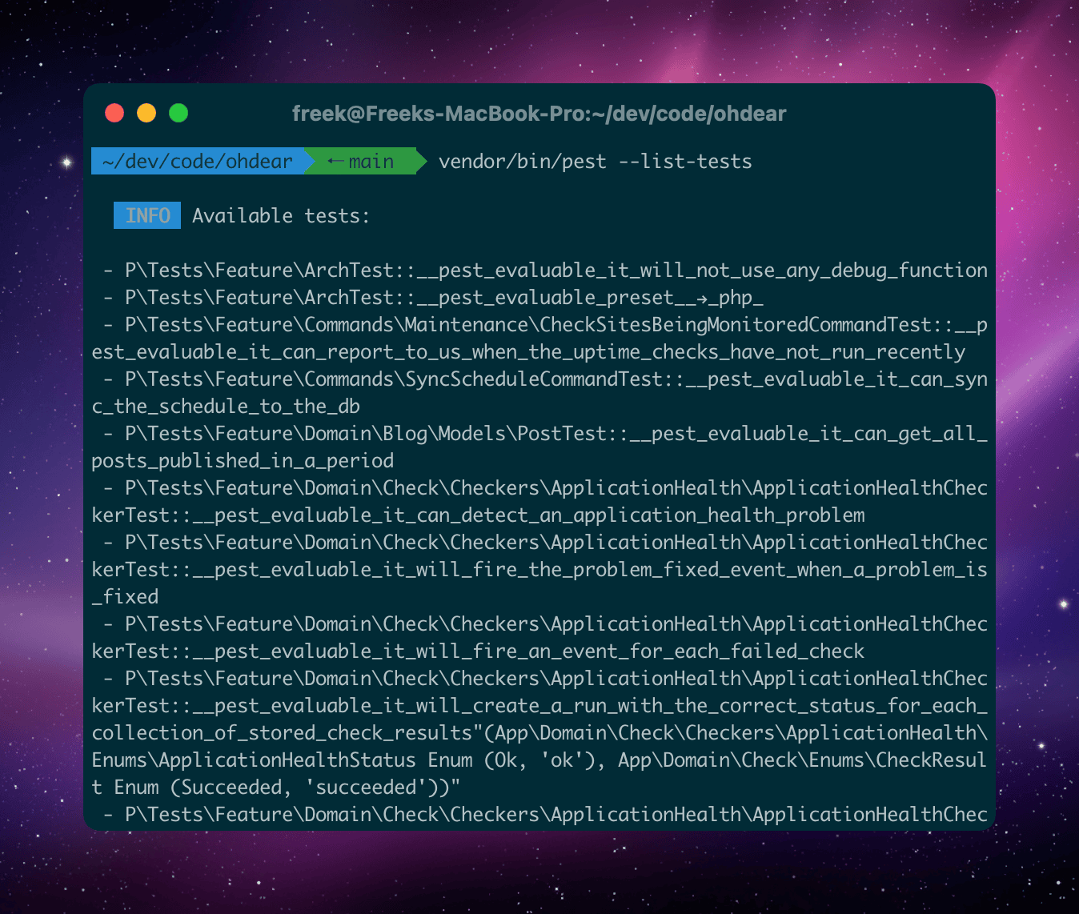The height and width of the screenshot is (914, 1079).
Task: Click the Enums\ApplicationHealthStatus Enum line
Action: coord(539,760)
